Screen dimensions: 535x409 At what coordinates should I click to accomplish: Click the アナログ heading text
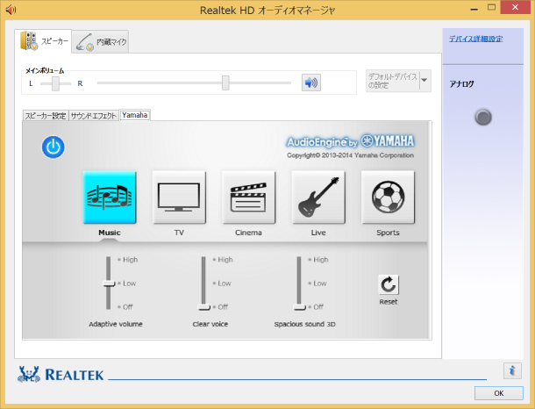461,83
